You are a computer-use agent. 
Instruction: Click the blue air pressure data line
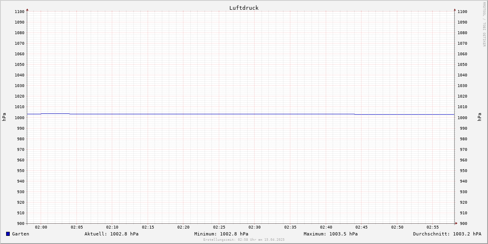[x=241, y=114]
